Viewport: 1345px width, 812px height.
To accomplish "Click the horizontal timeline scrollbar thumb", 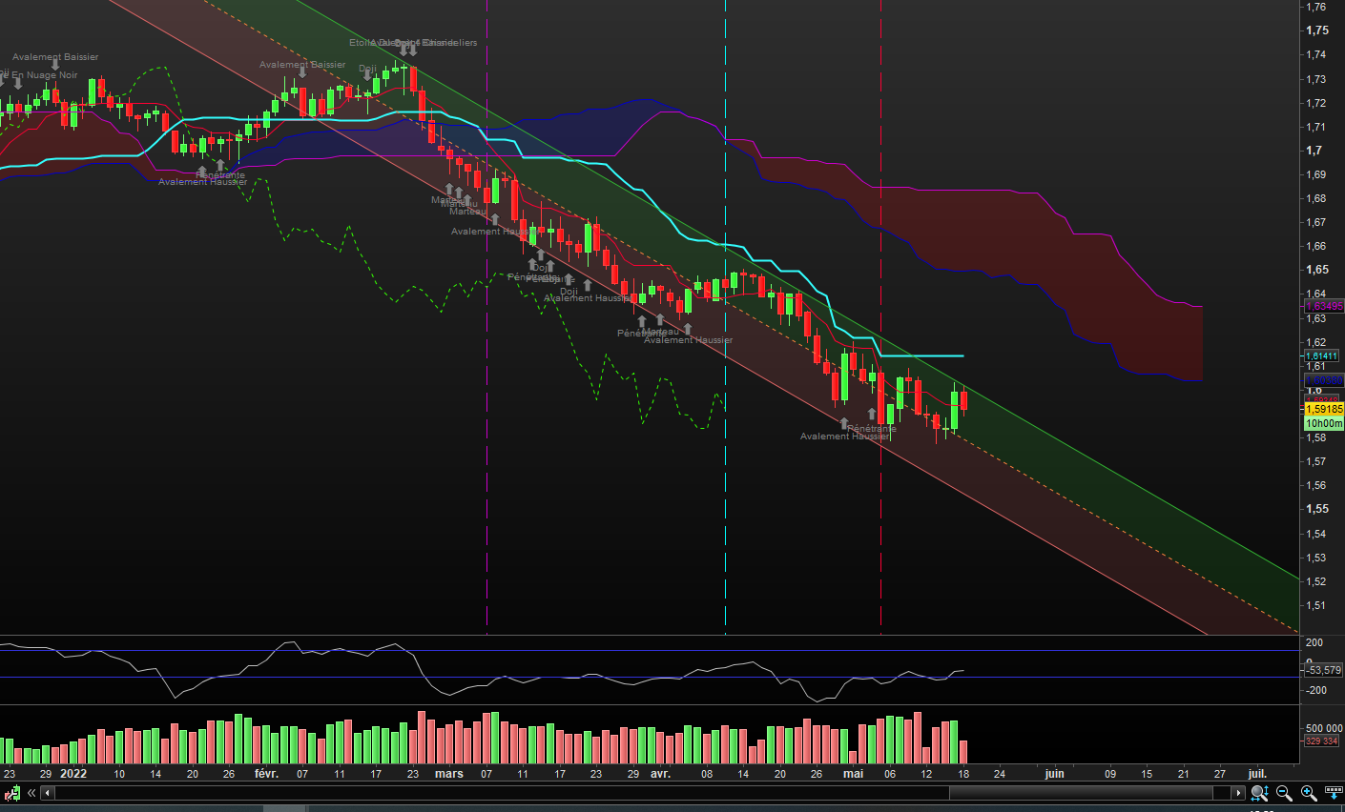I will (1081, 793).
